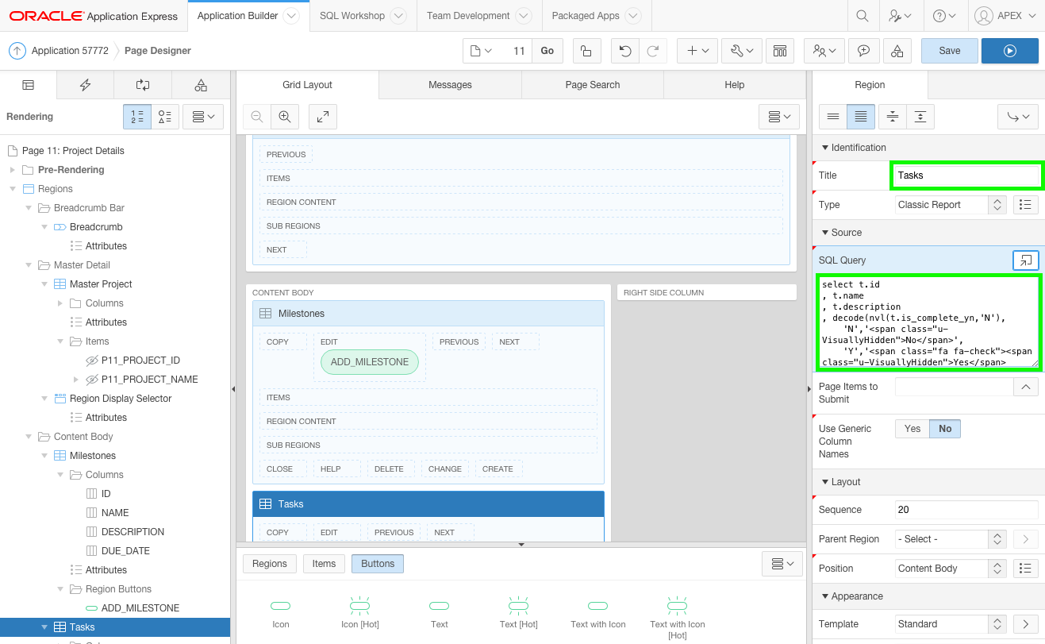Toggle Show All properties view button

click(x=860, y=117)
